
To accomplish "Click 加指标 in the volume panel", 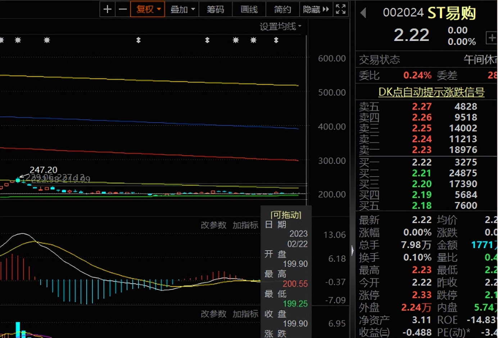I will click(245, 314).
